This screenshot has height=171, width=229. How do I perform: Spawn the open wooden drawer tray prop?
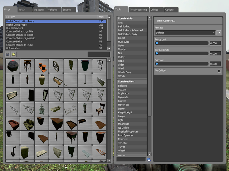click(x=70, y=123)
